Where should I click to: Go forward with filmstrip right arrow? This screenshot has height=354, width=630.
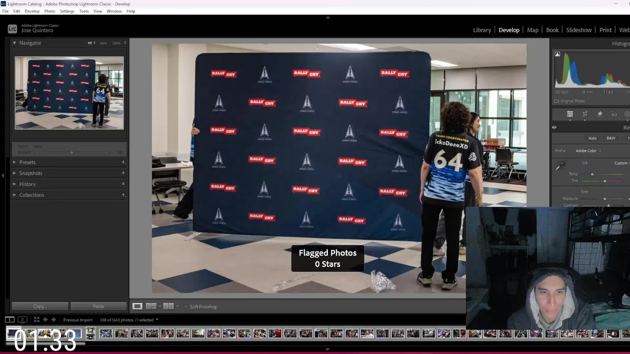[54, 320]
